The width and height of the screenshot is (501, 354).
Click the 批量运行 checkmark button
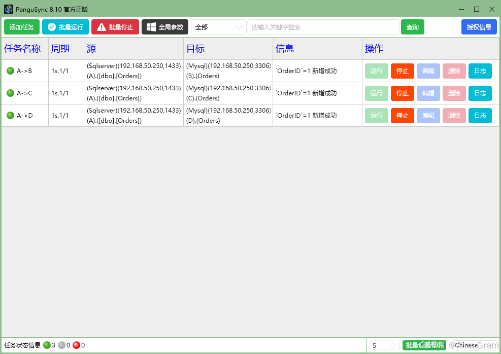[65, 27]
